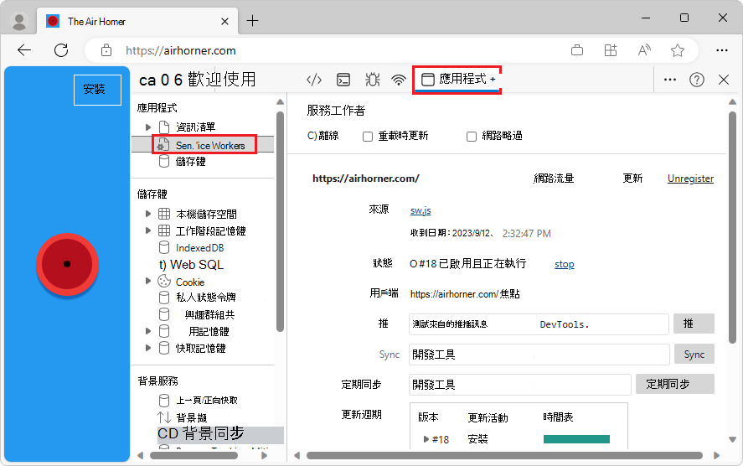Go back with browser arrow
743x466 pixels.
coord(24,50)
